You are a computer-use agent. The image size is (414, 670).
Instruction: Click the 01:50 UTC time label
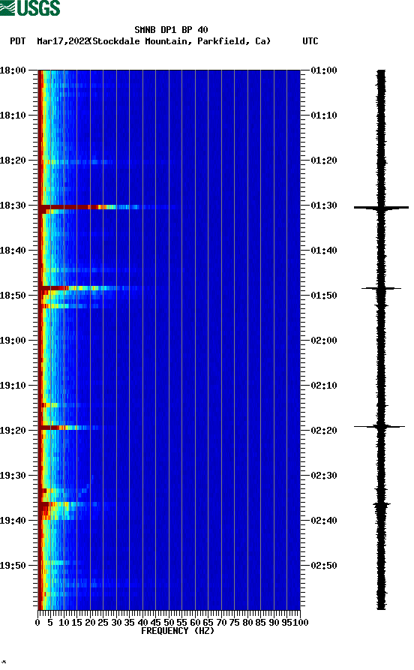point(324,296)
